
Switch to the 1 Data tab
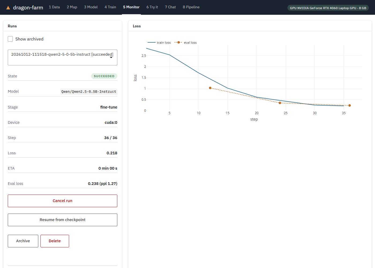coord(54,7)
